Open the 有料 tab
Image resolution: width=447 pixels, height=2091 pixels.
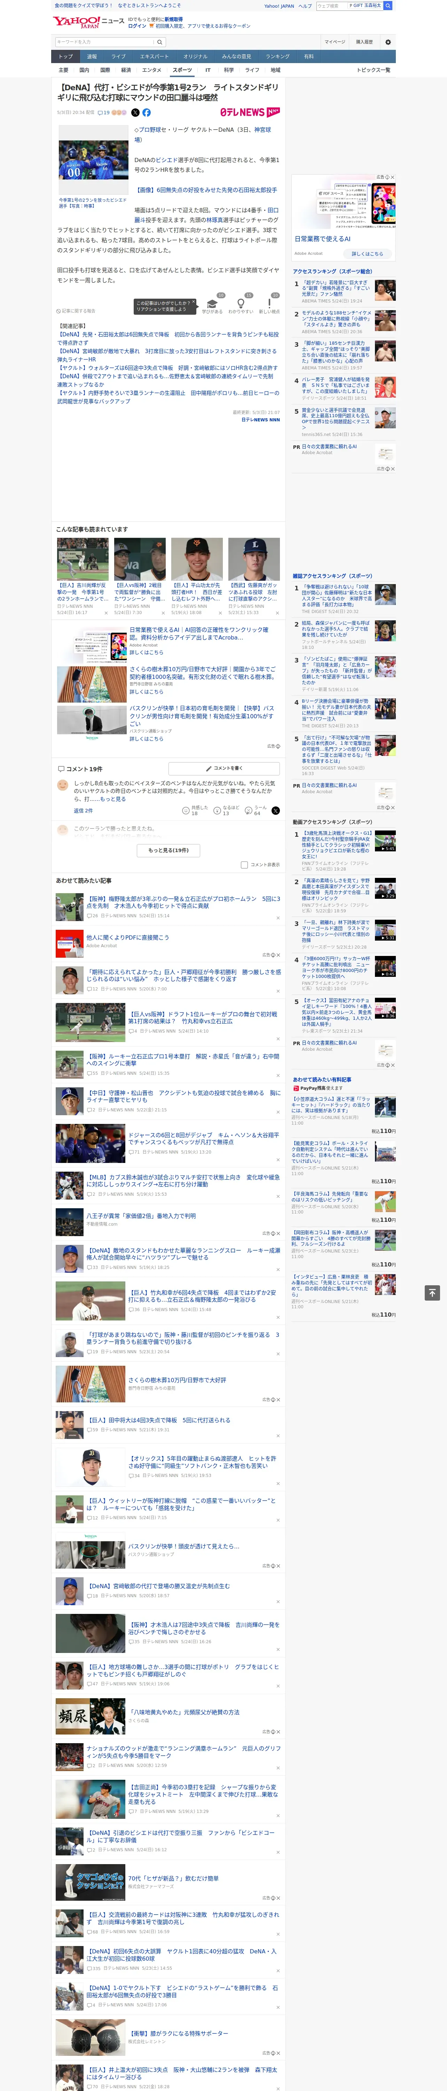pyautogui.click(x=309, y=57)
